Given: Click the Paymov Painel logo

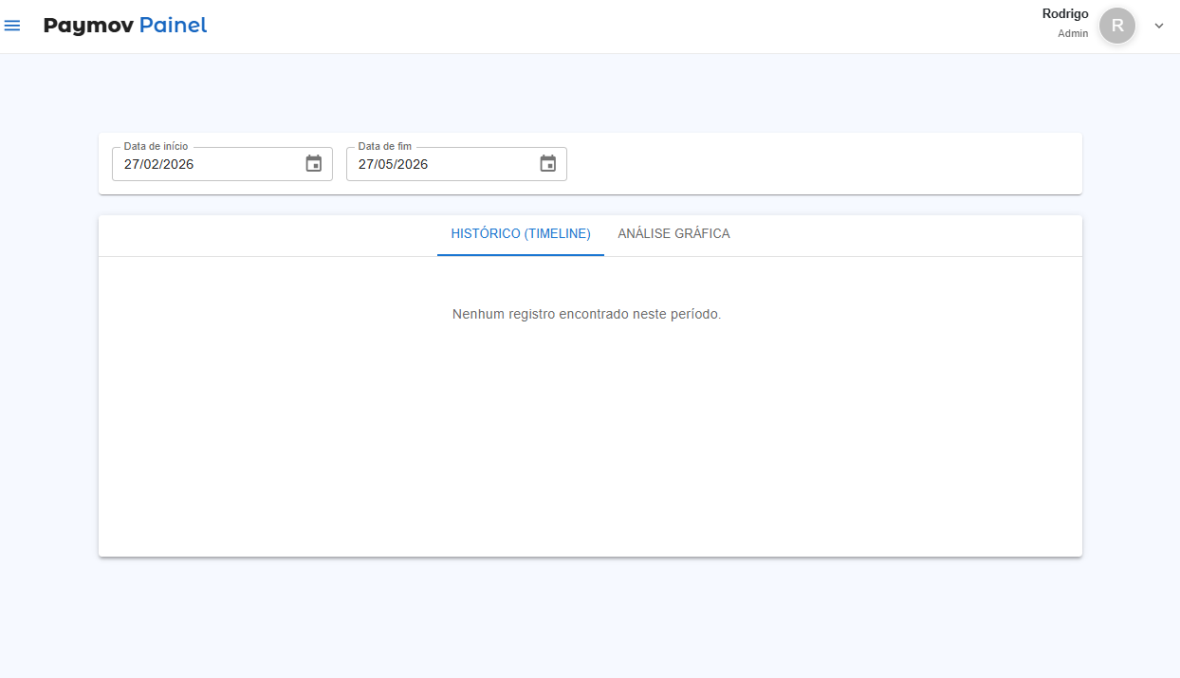Looking at the screenshot, I should (125, 26).
